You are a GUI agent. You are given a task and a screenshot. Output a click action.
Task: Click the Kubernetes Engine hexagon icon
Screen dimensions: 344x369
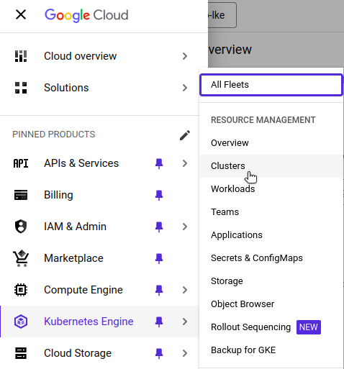[x=21, y=322]
